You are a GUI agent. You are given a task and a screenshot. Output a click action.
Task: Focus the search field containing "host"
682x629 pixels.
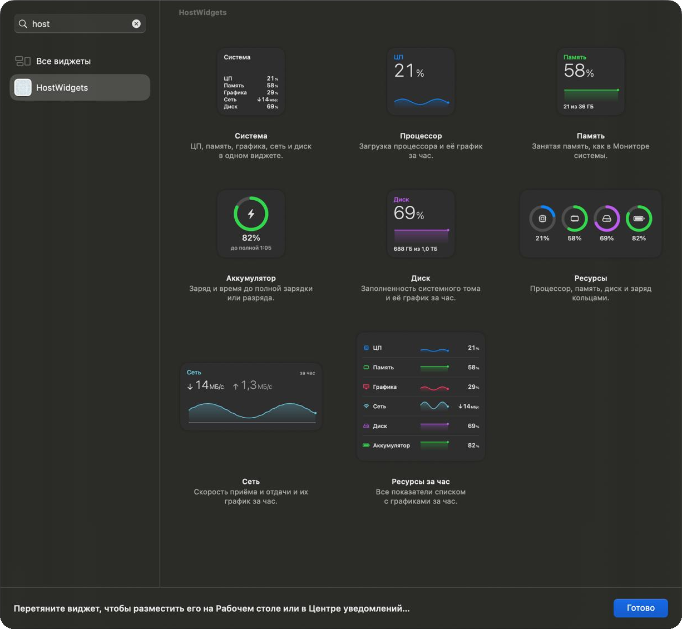80,24
